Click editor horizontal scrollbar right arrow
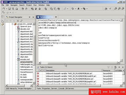 (x=119, y=63)
